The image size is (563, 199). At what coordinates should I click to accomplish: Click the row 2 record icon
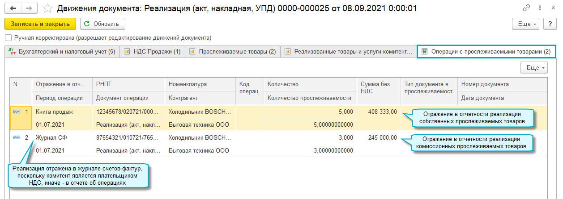[17, 137]
